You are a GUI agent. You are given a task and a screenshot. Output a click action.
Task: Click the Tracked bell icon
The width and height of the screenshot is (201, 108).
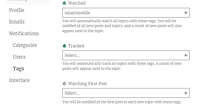(64, 46)
